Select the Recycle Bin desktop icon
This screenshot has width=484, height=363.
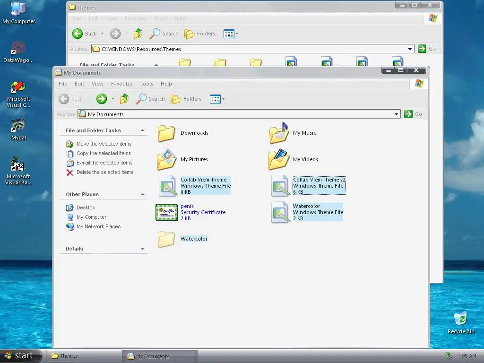[461, 323]
